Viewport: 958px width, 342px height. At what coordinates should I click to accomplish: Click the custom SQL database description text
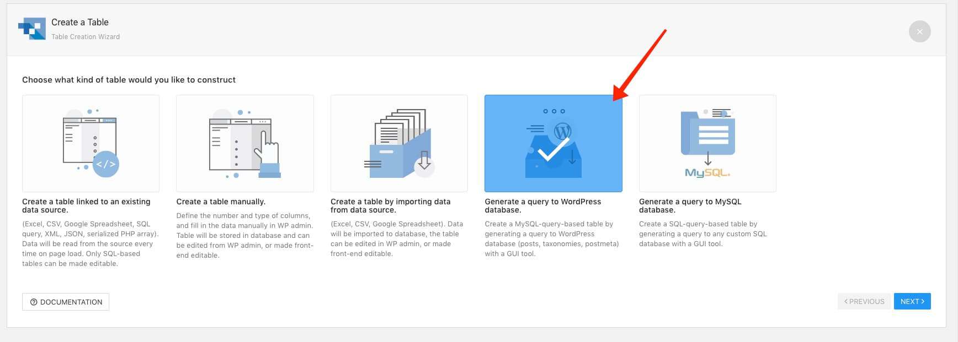click(702, 234)
